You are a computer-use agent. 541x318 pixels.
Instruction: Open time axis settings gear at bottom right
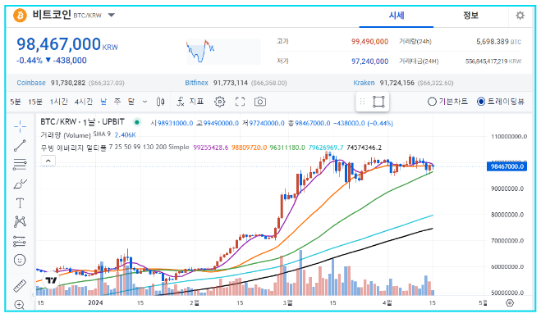pos(510,303)
